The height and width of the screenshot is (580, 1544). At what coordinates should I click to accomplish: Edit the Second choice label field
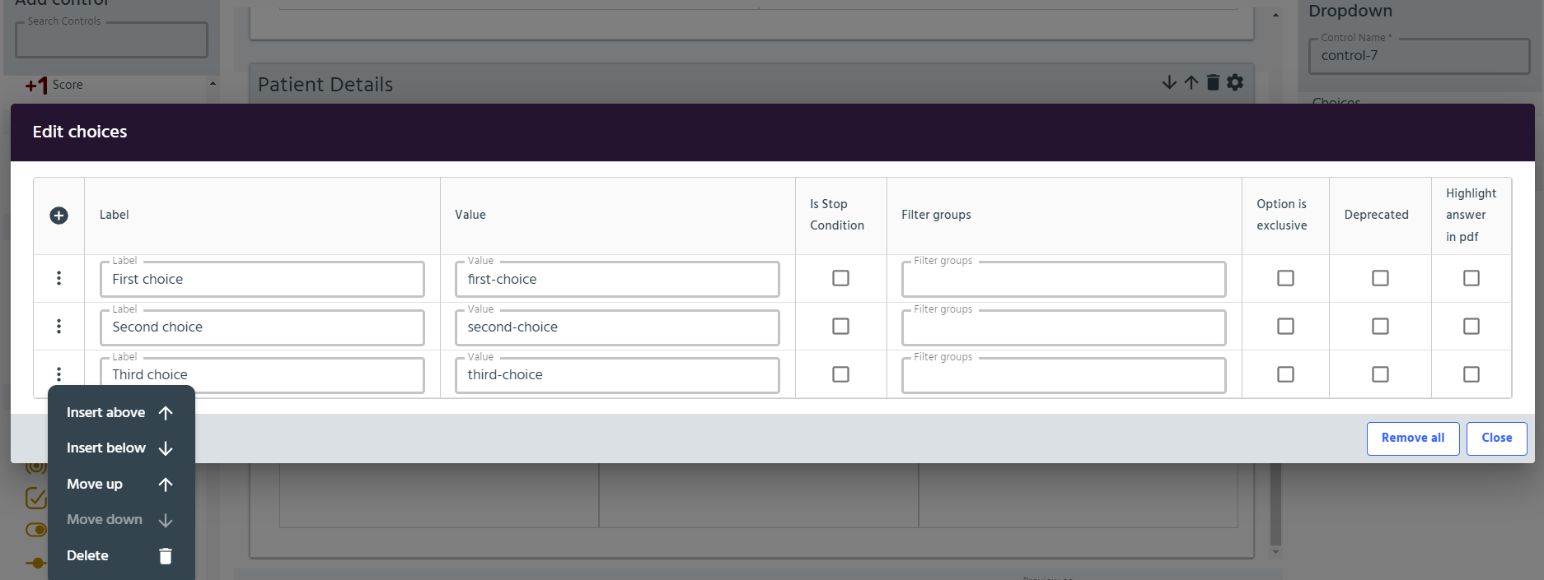[x=262, y=327]
